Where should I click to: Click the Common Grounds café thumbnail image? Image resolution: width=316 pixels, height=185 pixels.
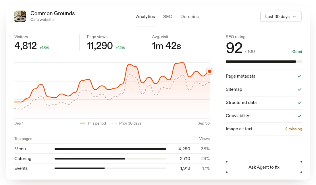click(x=20, y=16)
